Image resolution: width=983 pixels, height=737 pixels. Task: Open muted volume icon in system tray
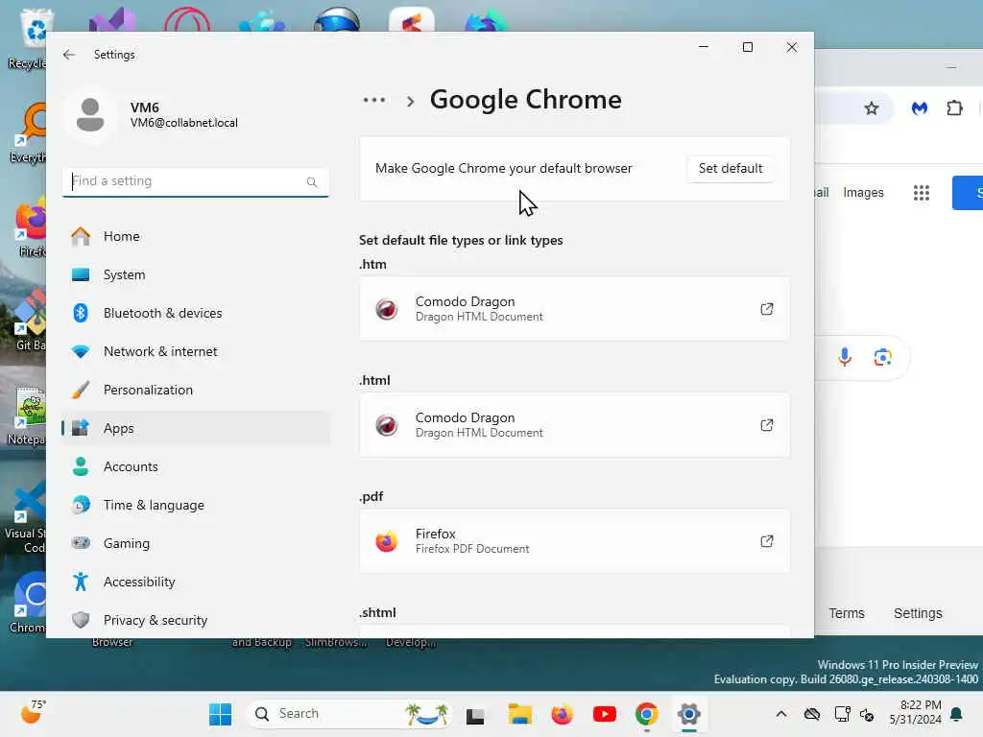click(x=868, y=714)
